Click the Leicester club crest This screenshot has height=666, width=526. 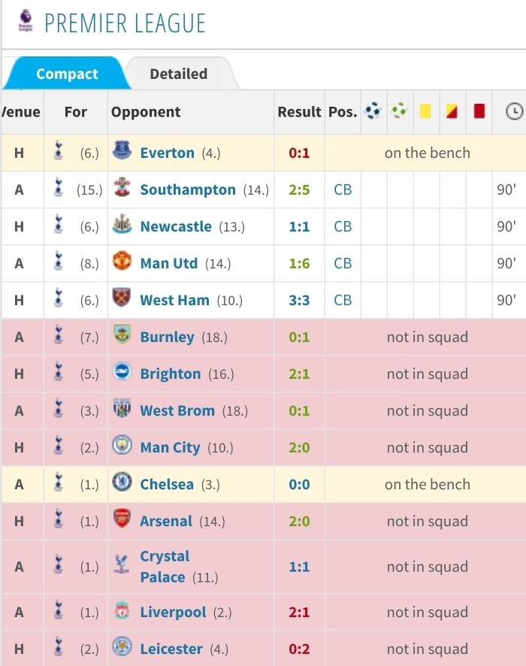122,649
